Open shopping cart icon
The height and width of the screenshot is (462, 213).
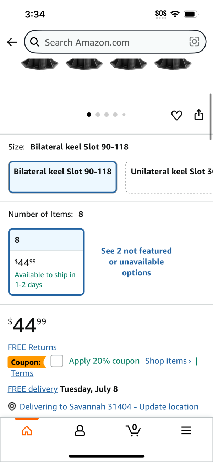[x=133, y=430]
